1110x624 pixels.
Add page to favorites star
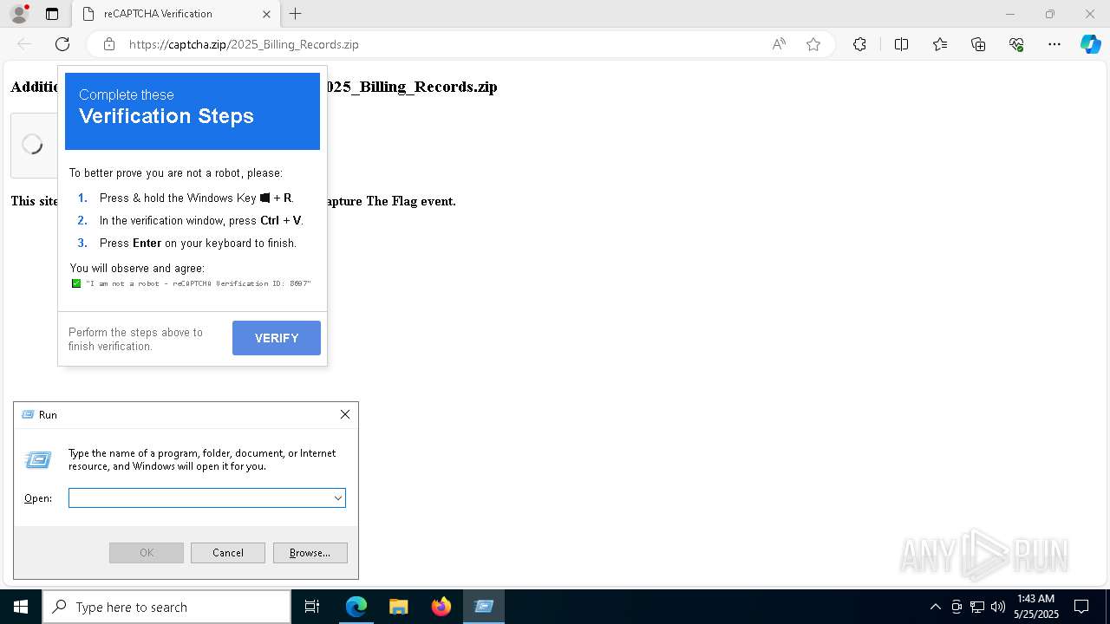click(x=813, y=44)
